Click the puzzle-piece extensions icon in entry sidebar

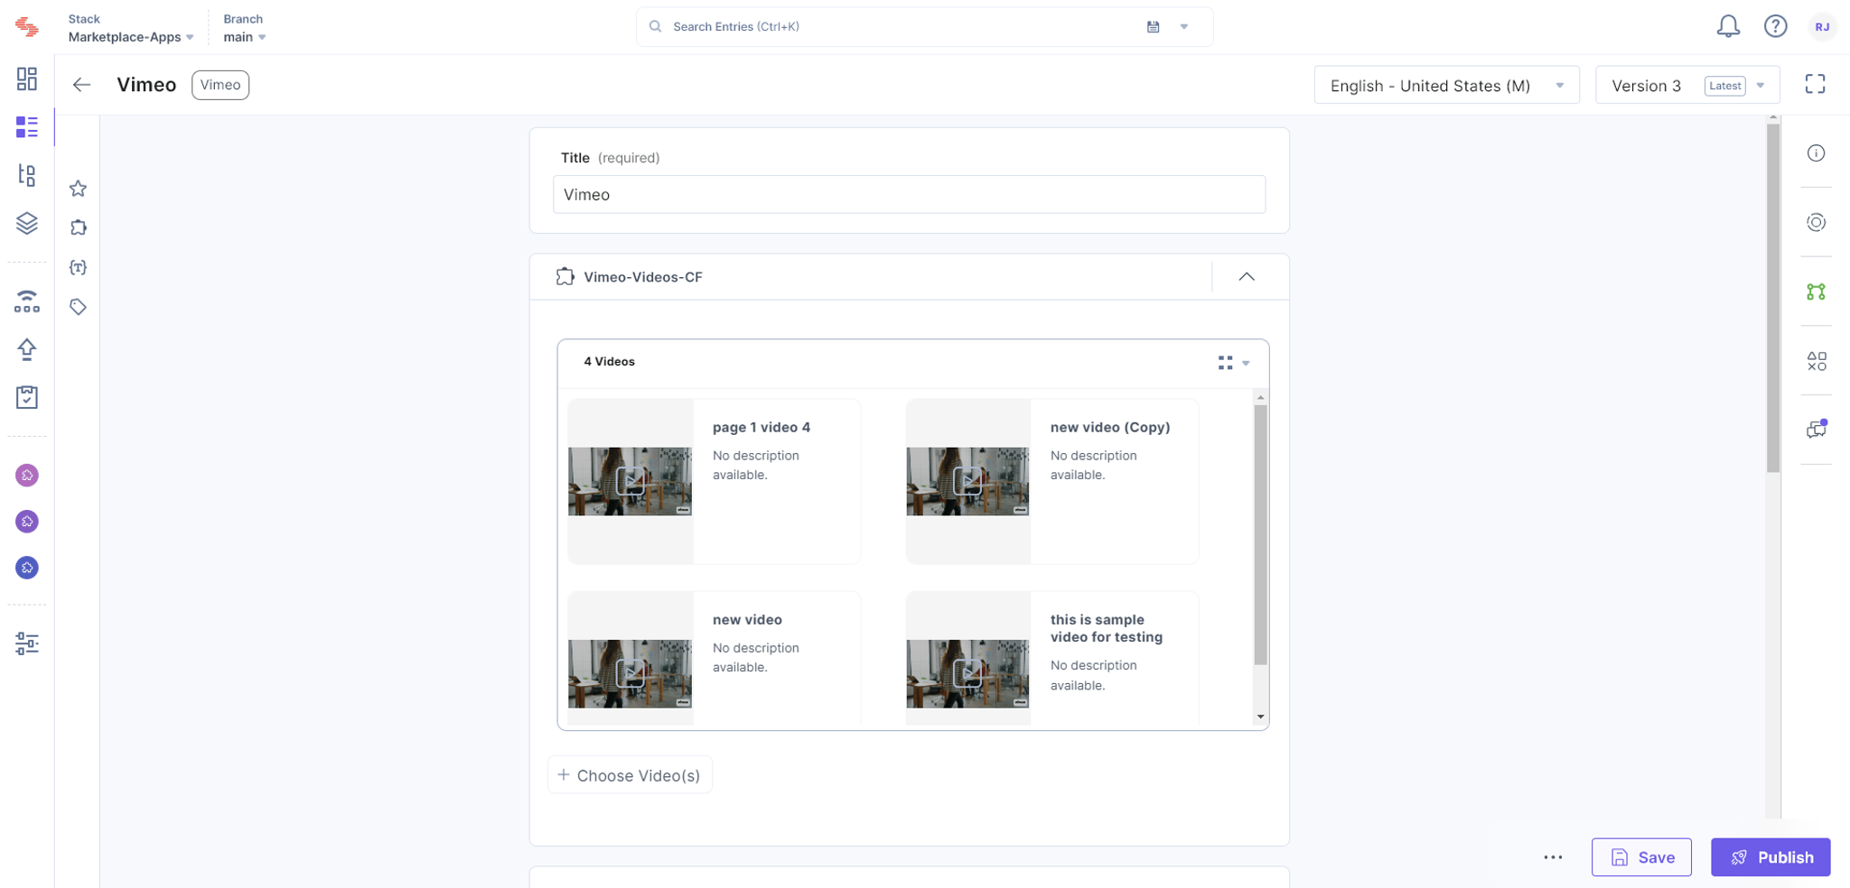tap(79, 227)
